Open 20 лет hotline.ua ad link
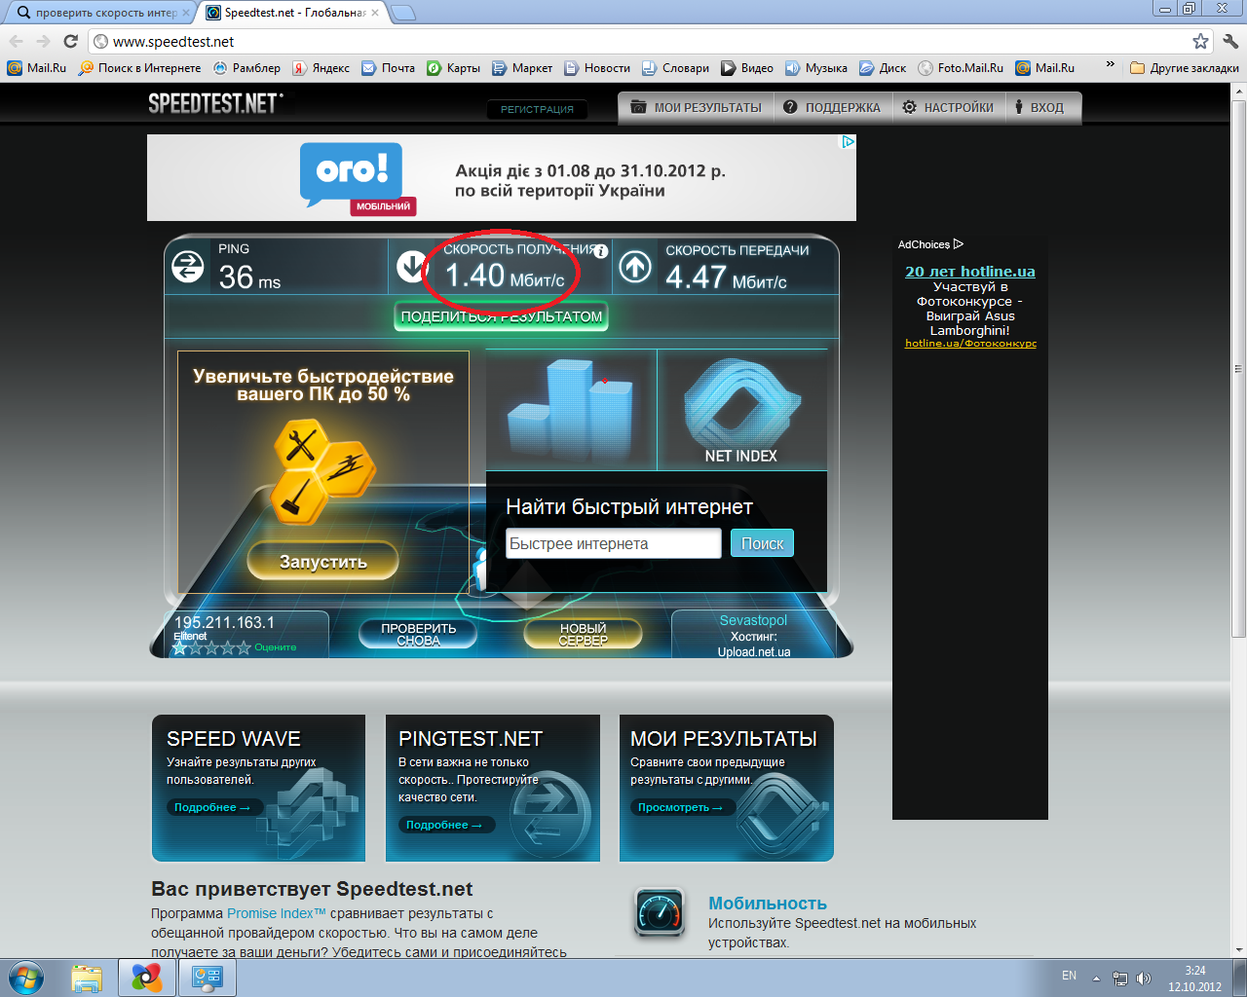The width and height of the screenshot is (1247, 997). pyautogui.click(x=970, y=272)
